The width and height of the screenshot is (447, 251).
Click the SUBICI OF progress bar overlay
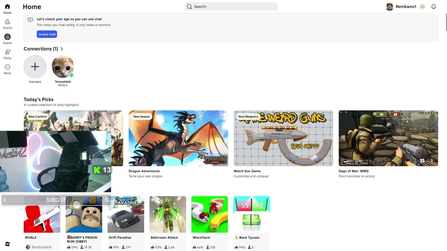coord(56,200)
